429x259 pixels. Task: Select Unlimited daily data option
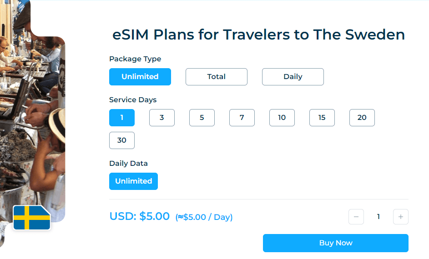tap(134, 181)
